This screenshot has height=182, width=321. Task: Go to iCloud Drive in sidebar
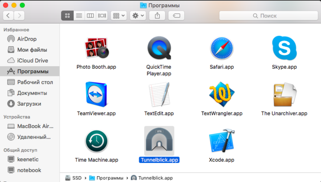[32, 60]
